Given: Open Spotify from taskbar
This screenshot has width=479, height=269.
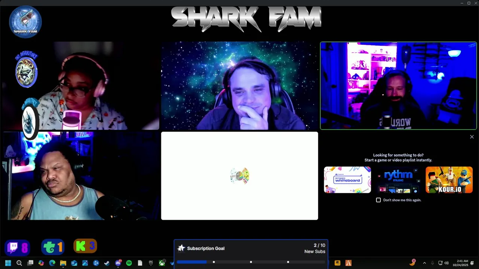Looking at the screenshot, I should coord(129,263).
